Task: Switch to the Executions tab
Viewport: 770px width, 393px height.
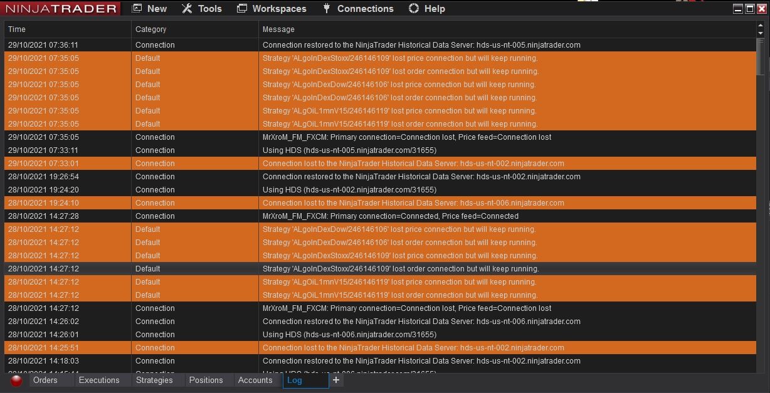Action: pos(98,380)
